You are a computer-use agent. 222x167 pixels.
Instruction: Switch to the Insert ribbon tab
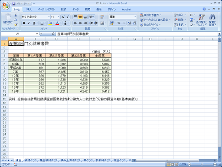[29, 9]
